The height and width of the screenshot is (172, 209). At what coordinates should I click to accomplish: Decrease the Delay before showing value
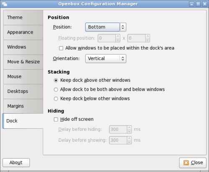coord(129,142)
